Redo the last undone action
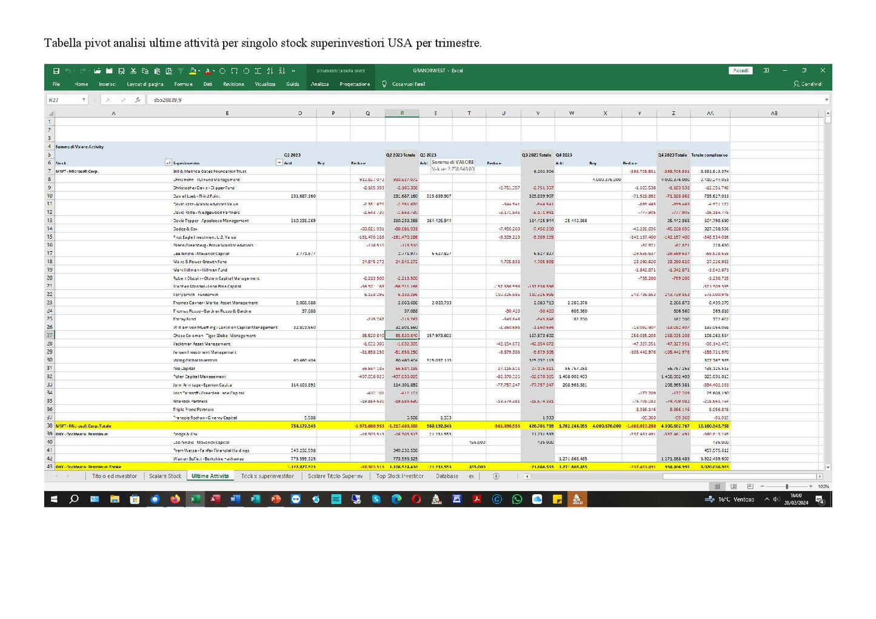The width and height of the screenshot is (876, 619). point(83,71)
